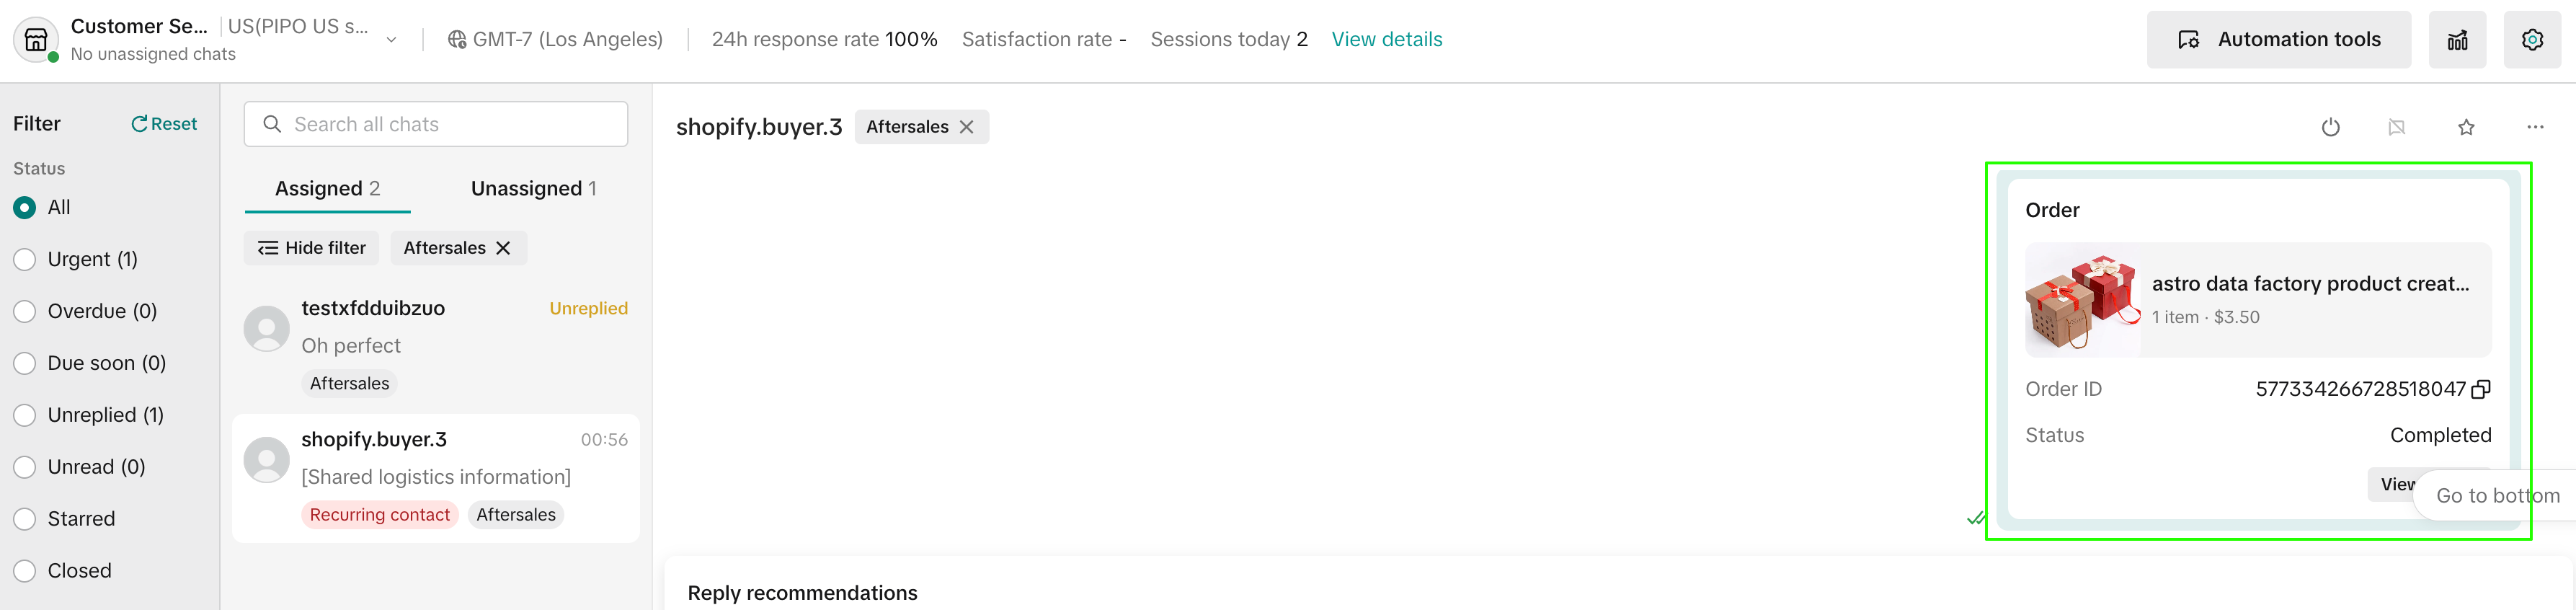Switch to the Assigned tab
Image resolution: width=2576 pixels, height=610 pixels.
(327, 189)
